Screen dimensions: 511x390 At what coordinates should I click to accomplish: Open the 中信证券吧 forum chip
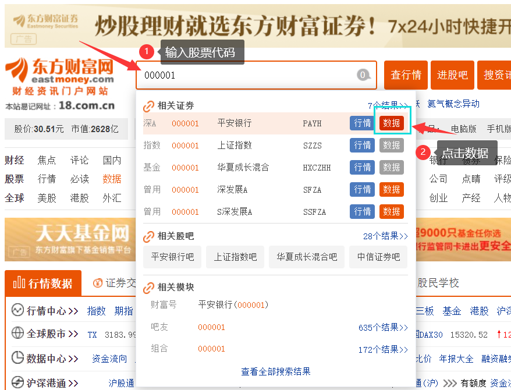[x=378, y=257]
